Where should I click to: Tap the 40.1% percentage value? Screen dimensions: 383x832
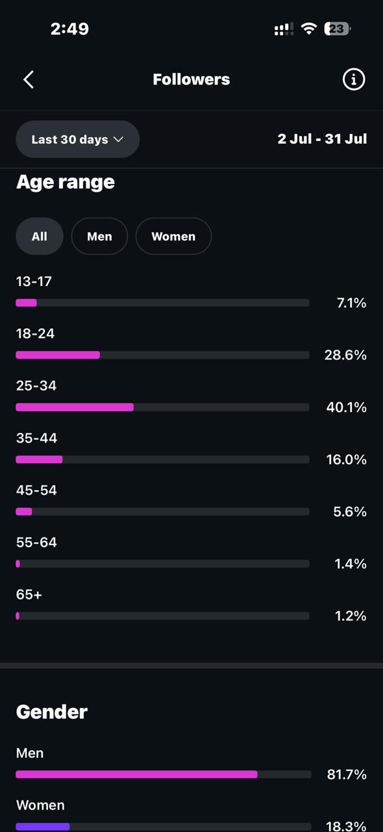coord(347,408)
